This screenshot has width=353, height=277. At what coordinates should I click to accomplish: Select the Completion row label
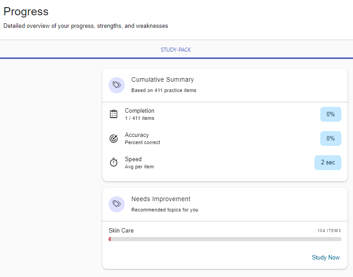(139, 111)
